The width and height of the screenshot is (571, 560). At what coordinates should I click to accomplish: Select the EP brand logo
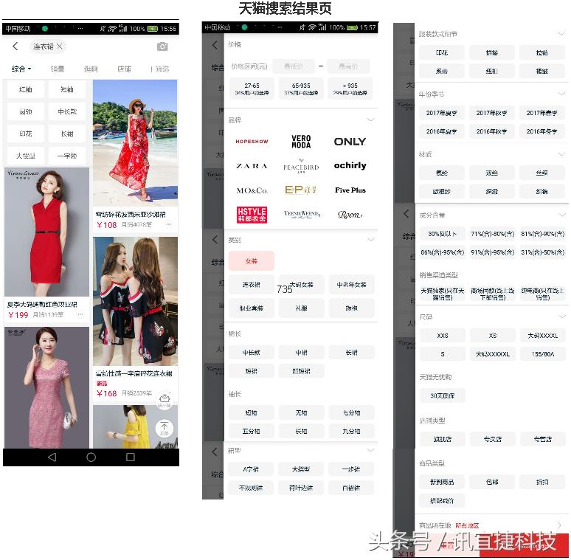[301, 190]
